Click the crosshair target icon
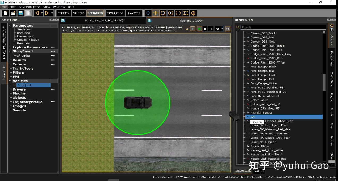This screenshot has height=181, width=338. (193, 13)
